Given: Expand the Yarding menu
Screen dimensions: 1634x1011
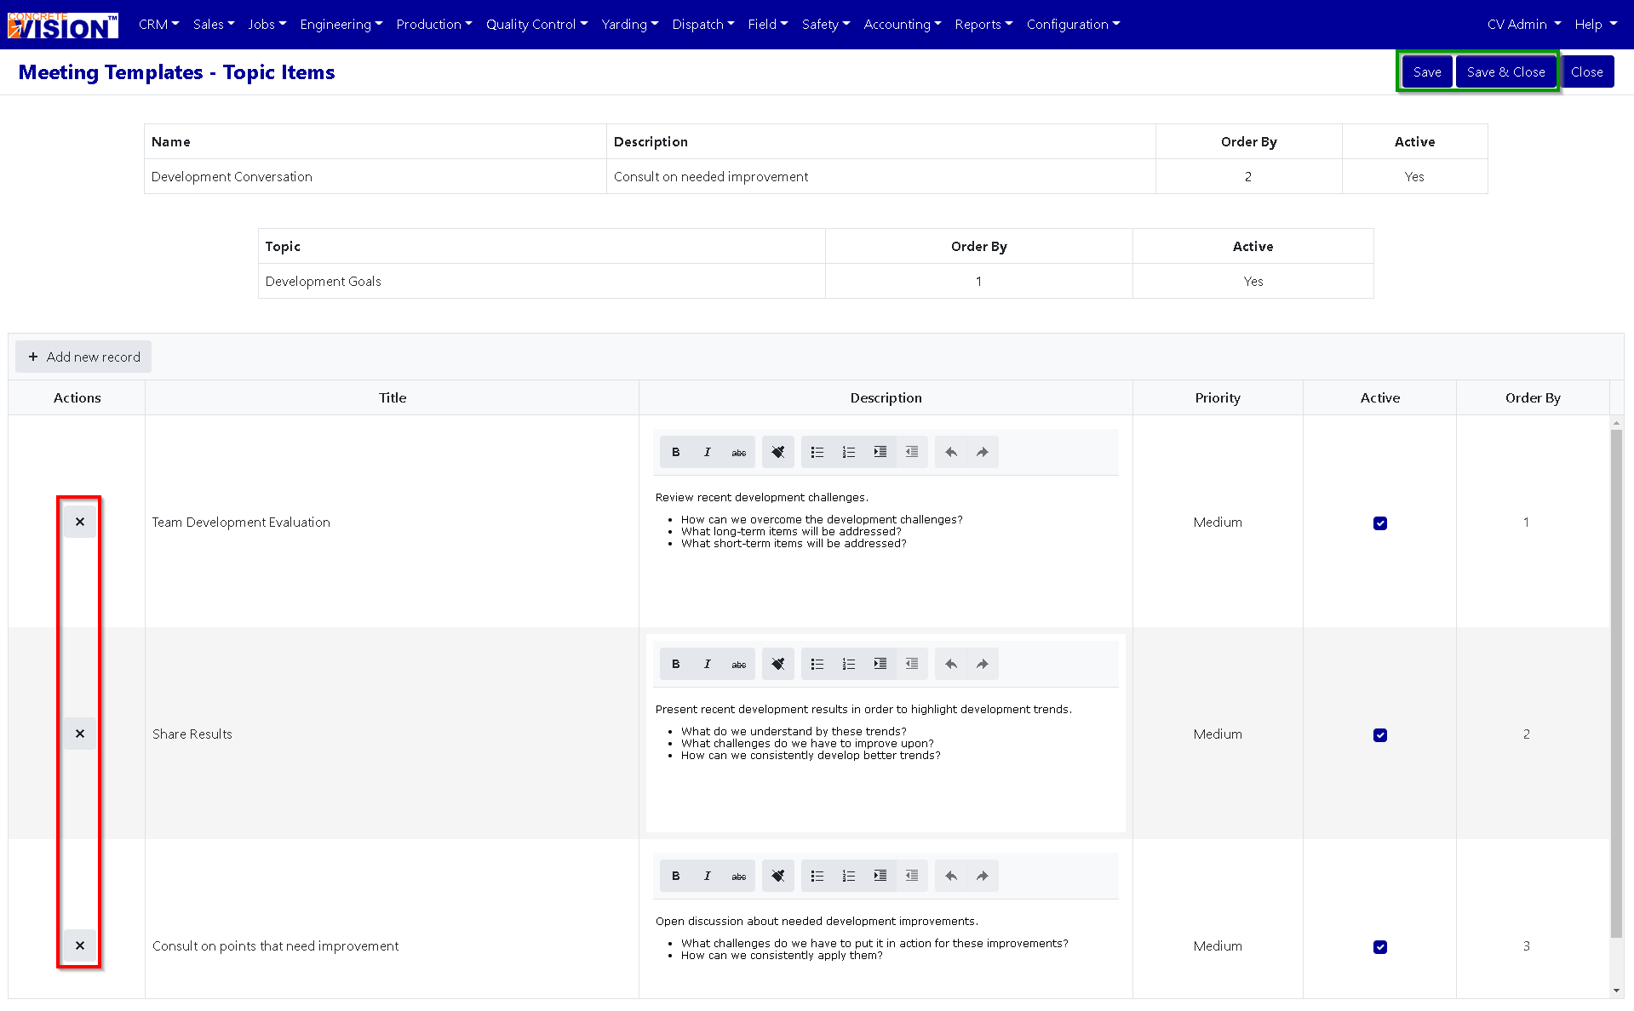Looking at the screenshot, I should (630, 24).
